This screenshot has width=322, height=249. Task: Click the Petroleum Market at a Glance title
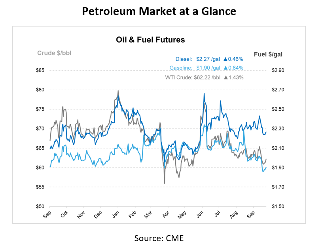tap(159, 11)
